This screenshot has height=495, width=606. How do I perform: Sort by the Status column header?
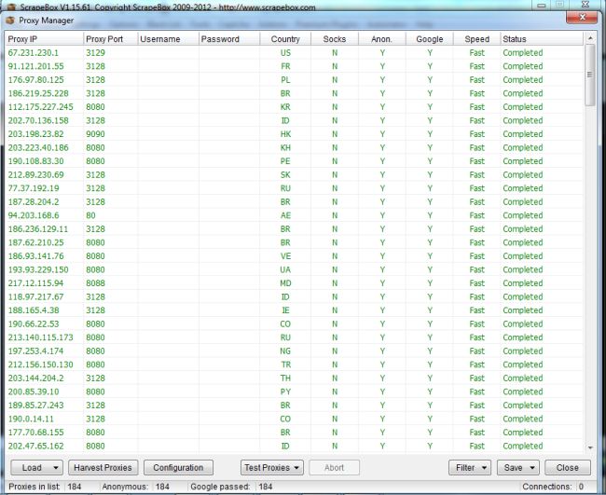(x=542, y=39)
